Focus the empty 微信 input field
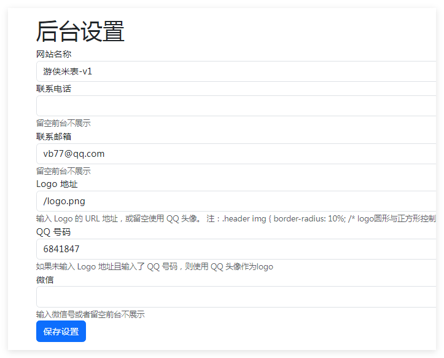This screenshot has height=358, width=444. 236,296
